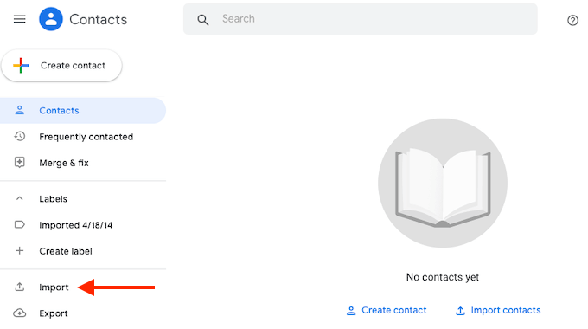The image size is (588, 329).
Task: Click the Import upload arrow icon
Action: point(20,287)
